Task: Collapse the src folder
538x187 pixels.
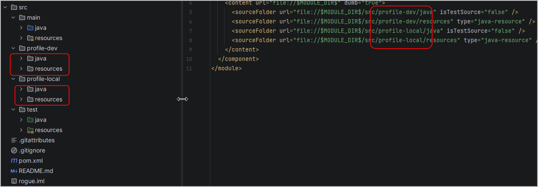Action: (x=5, y=7)
